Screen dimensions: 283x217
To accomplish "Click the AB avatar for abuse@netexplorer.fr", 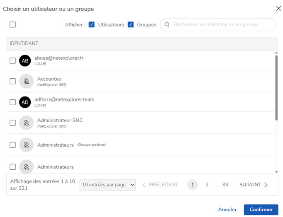I will click(x=25, y=60).
